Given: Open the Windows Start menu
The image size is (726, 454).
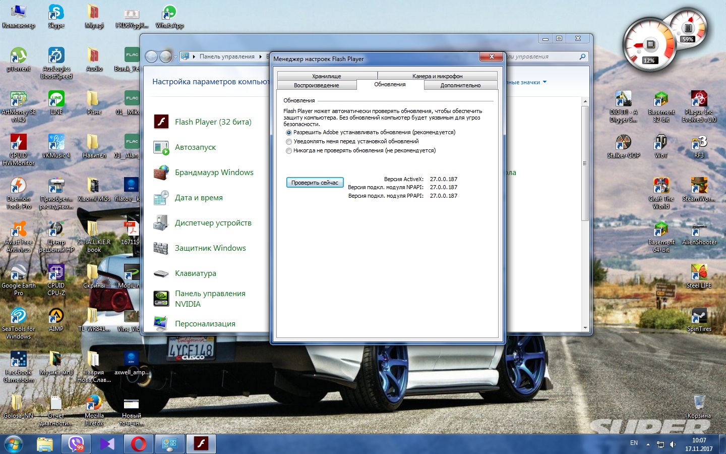Looking at the screenshot, I should 14,444.
